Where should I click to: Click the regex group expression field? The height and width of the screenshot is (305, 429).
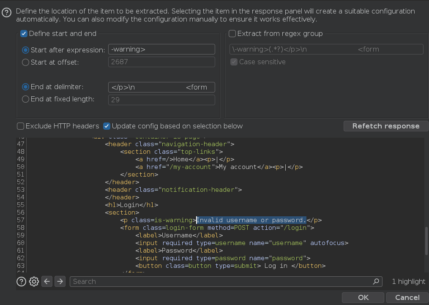[326, 49]
